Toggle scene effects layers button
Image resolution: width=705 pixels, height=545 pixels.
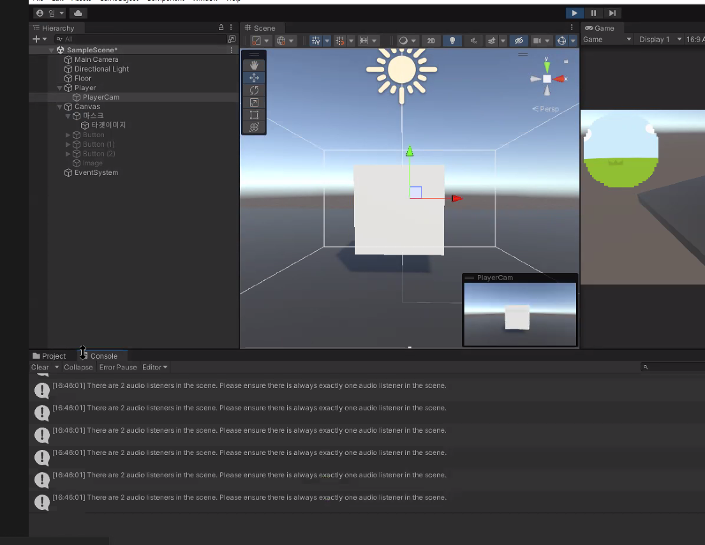pos(492,40)
